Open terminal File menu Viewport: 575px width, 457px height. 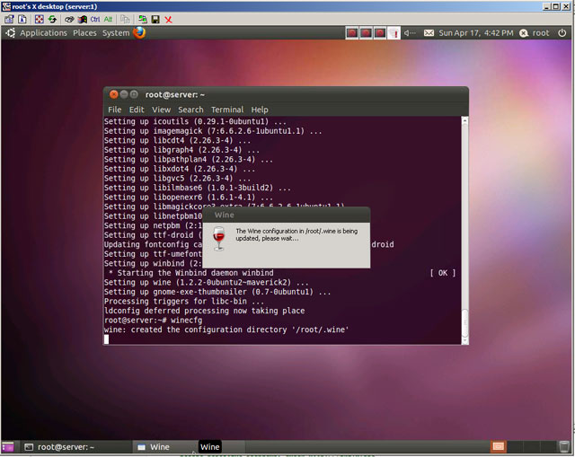click(x=114, y=110)
